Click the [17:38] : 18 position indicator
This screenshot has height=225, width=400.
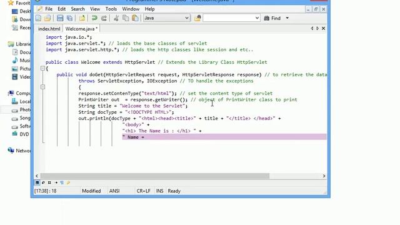46,191
